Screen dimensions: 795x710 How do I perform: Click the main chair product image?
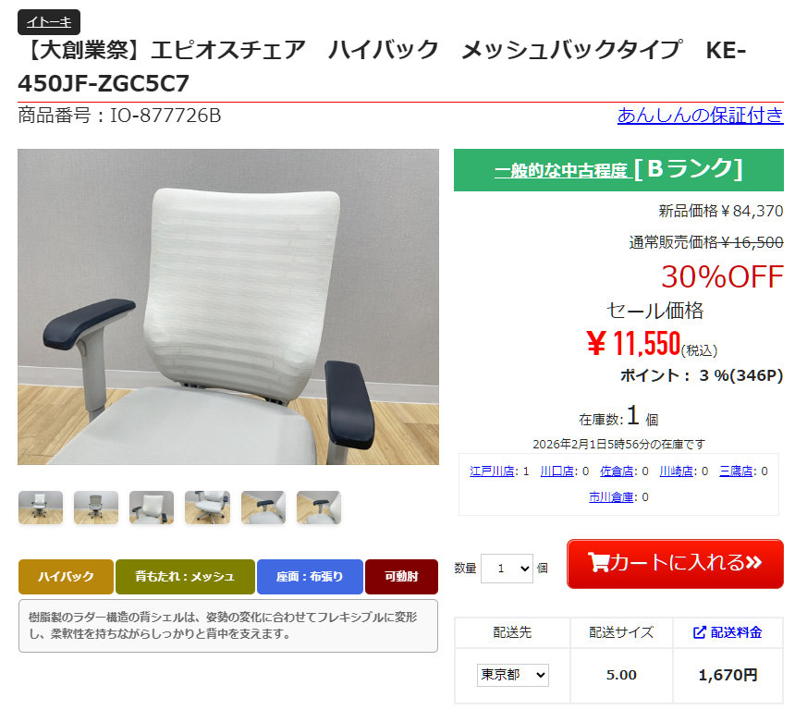[228, 307]
